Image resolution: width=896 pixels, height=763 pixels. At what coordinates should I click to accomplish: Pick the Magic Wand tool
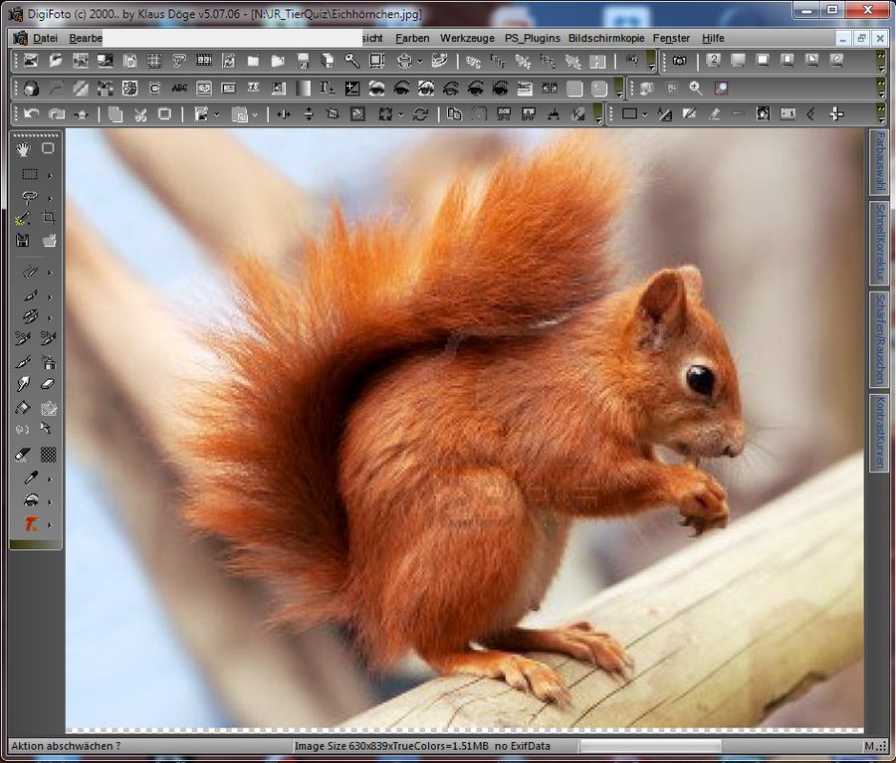click(24, 218)
